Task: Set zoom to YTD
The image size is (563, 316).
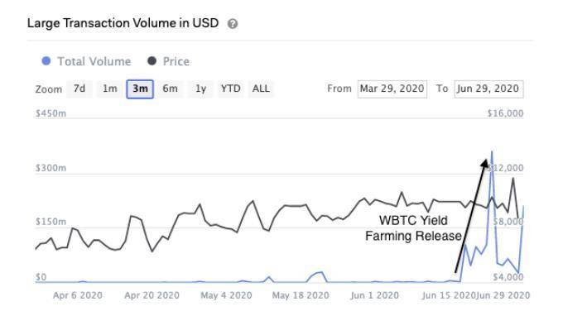Action: click(230, 89)
